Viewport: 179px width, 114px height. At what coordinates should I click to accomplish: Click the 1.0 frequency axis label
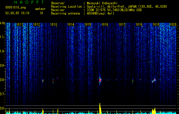click(x=2, y=51)
